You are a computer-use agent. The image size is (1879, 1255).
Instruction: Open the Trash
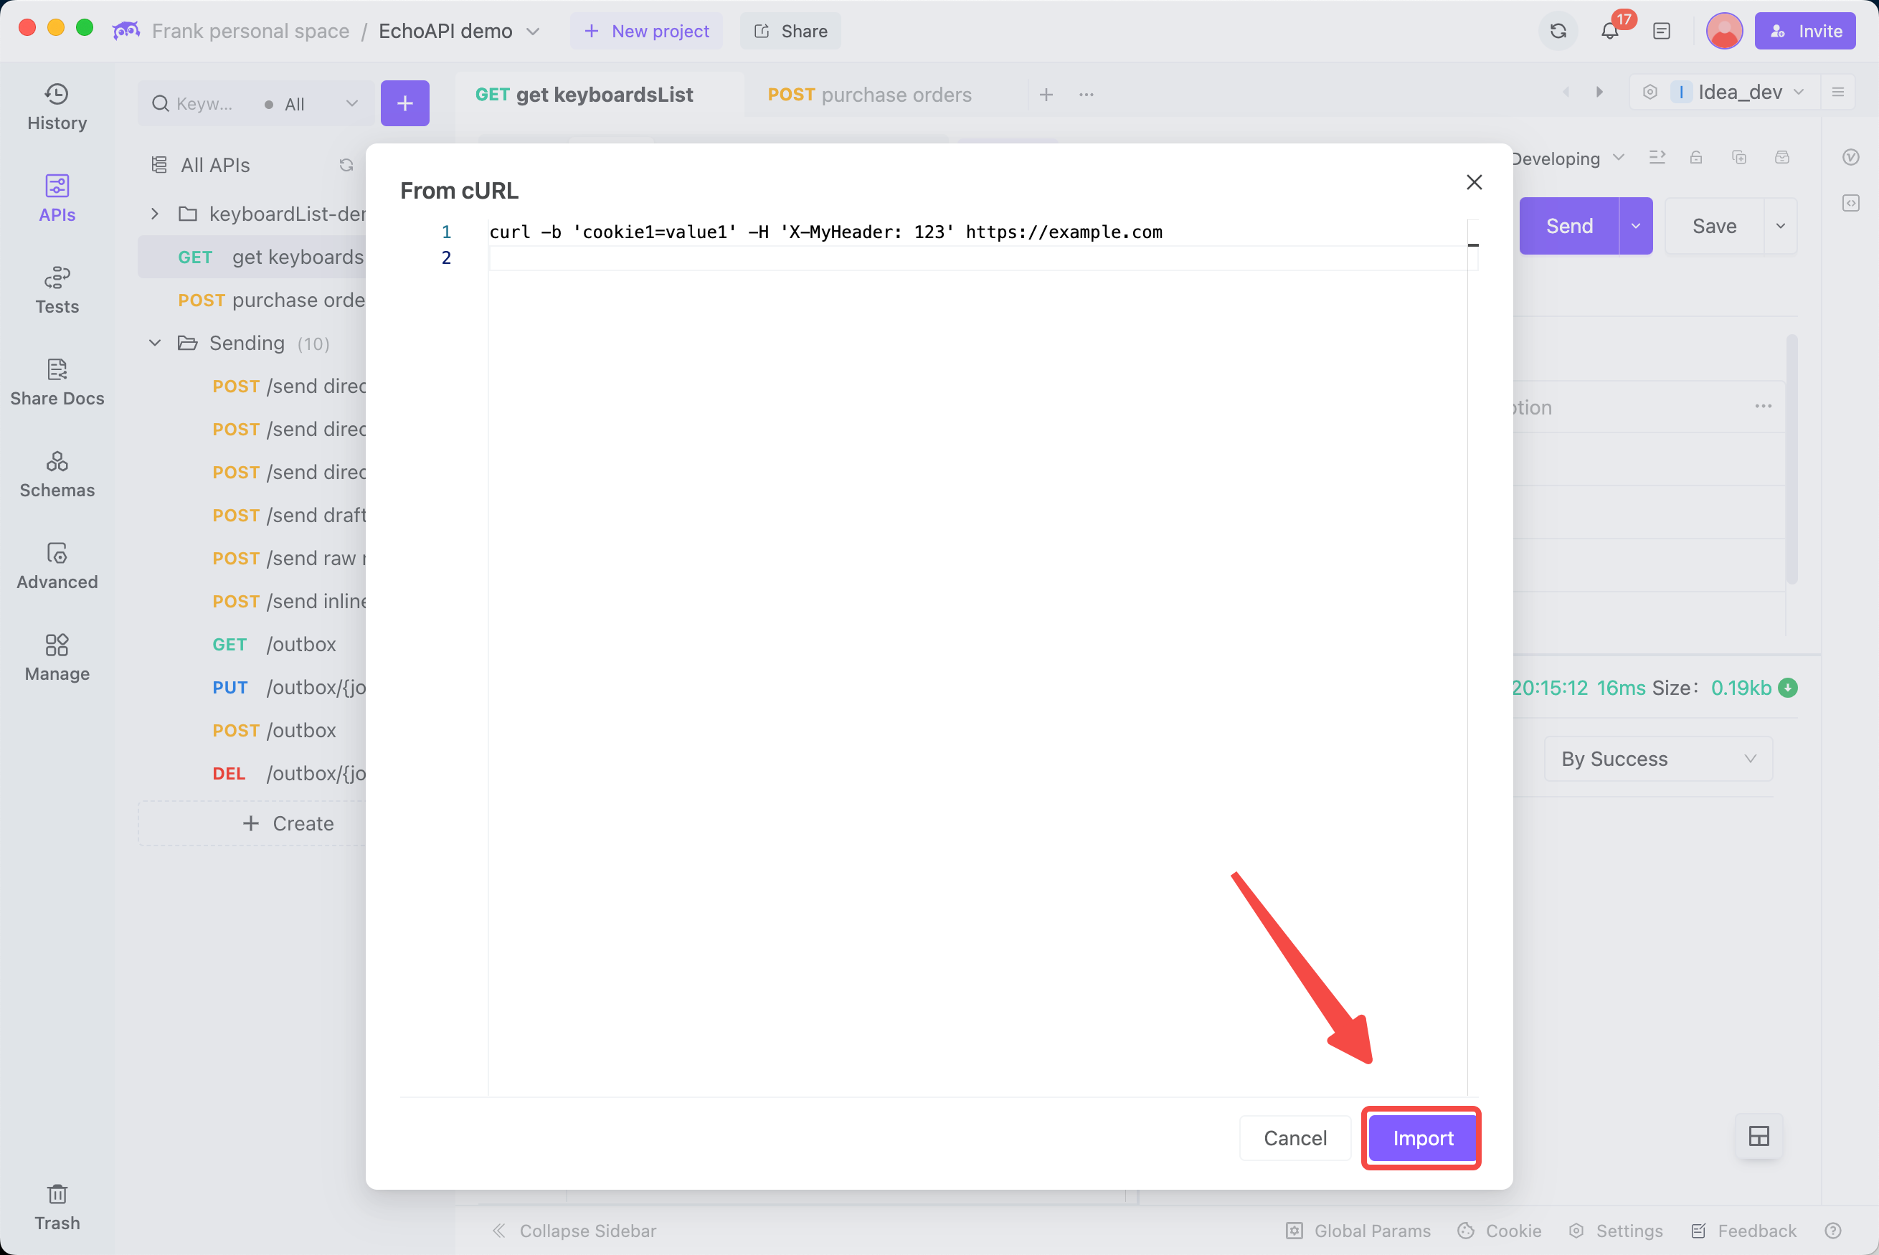point(57,1208)
